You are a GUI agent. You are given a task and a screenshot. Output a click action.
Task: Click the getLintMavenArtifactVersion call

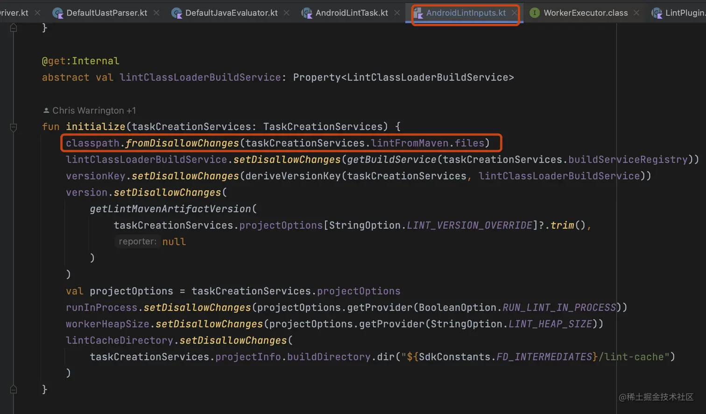[170, 209]
